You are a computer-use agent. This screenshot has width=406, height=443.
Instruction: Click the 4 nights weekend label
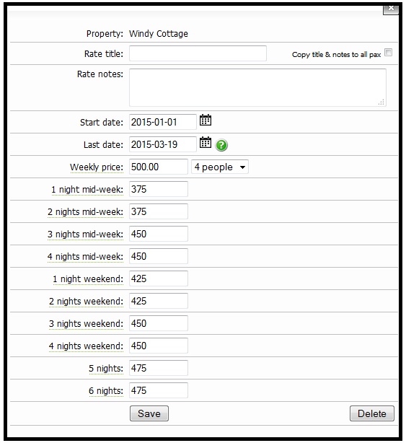(86, 346)
